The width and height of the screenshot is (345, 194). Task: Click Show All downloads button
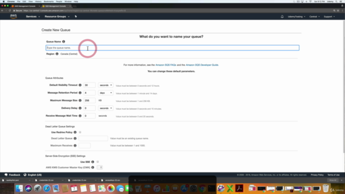click(x=333, y=181)
